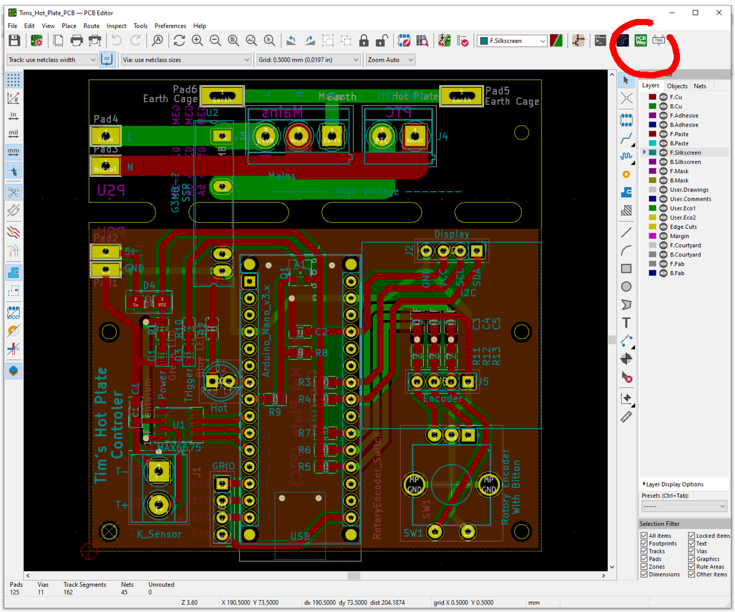Select the Measure tool at toolbar bottom
The width and height of the screenshot is (735, 612).
point(626,417)
